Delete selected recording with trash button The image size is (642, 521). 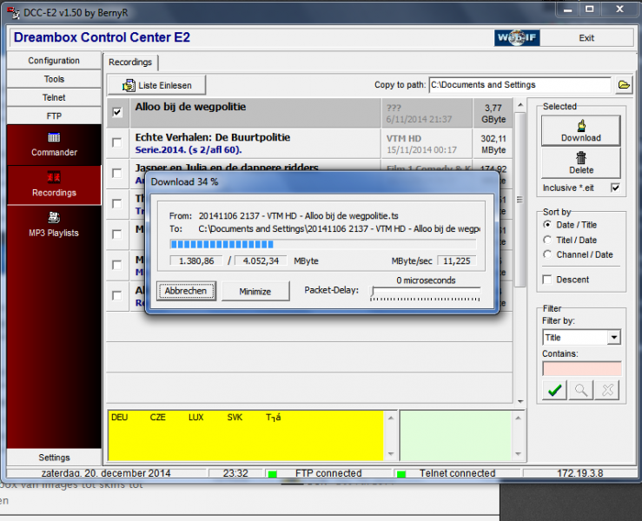[580, 162]
